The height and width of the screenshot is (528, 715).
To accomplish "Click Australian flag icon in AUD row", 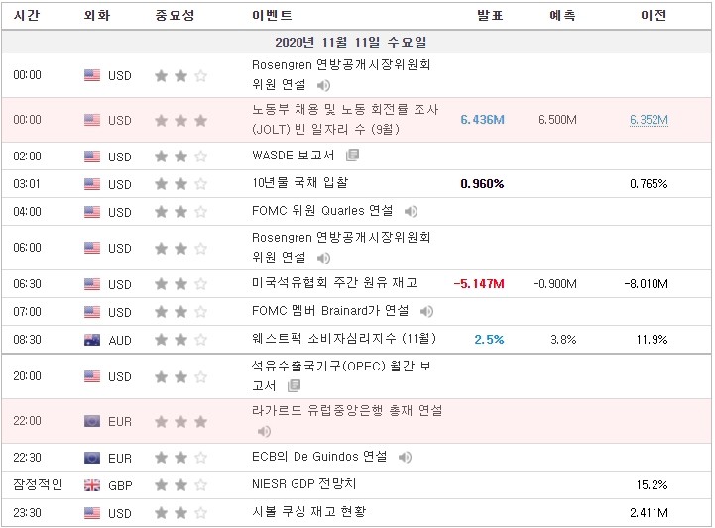I will point(92,340).
